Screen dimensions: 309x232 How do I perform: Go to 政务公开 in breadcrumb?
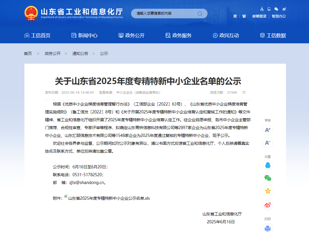53,53
